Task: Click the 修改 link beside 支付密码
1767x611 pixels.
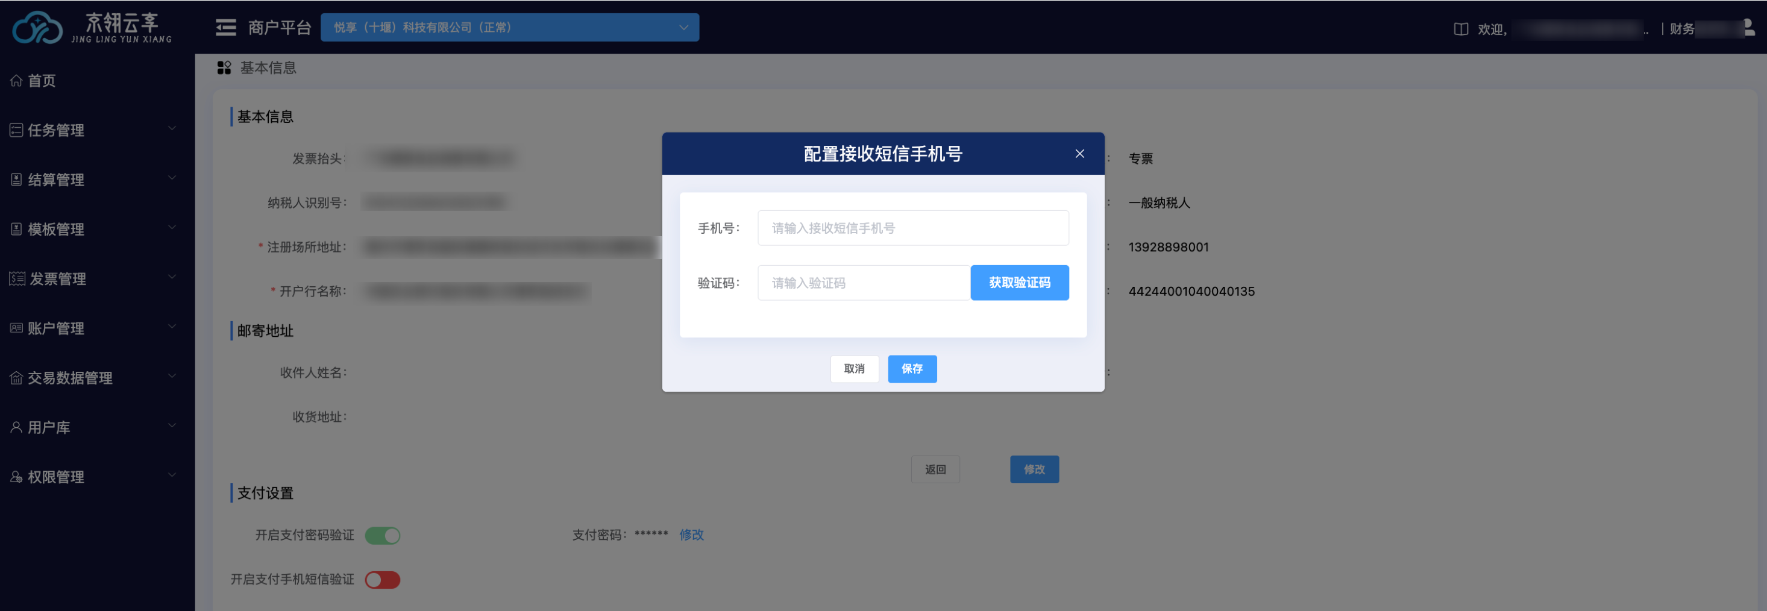Action: coord(691,535)
